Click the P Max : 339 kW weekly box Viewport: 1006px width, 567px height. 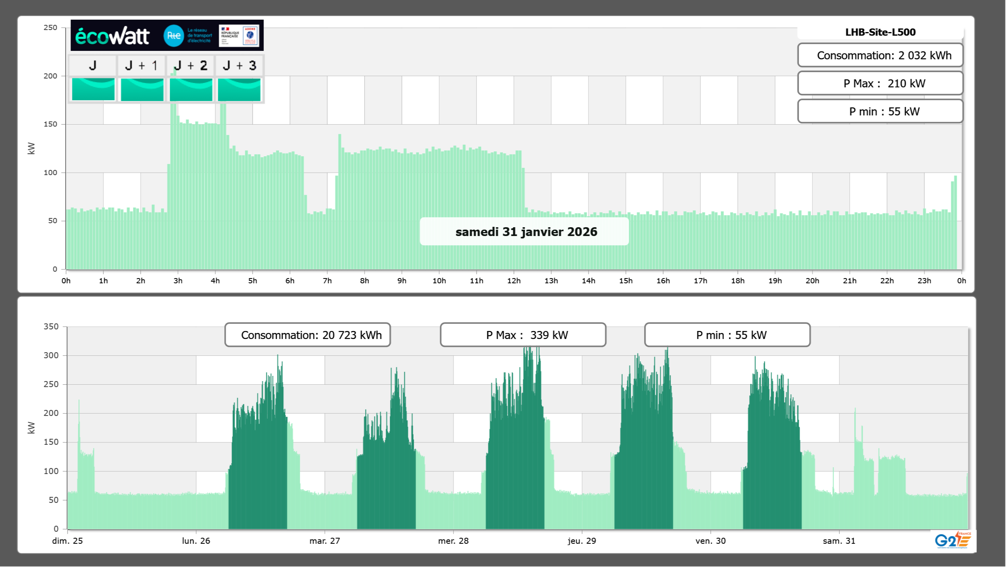click(x=523, y=335)
